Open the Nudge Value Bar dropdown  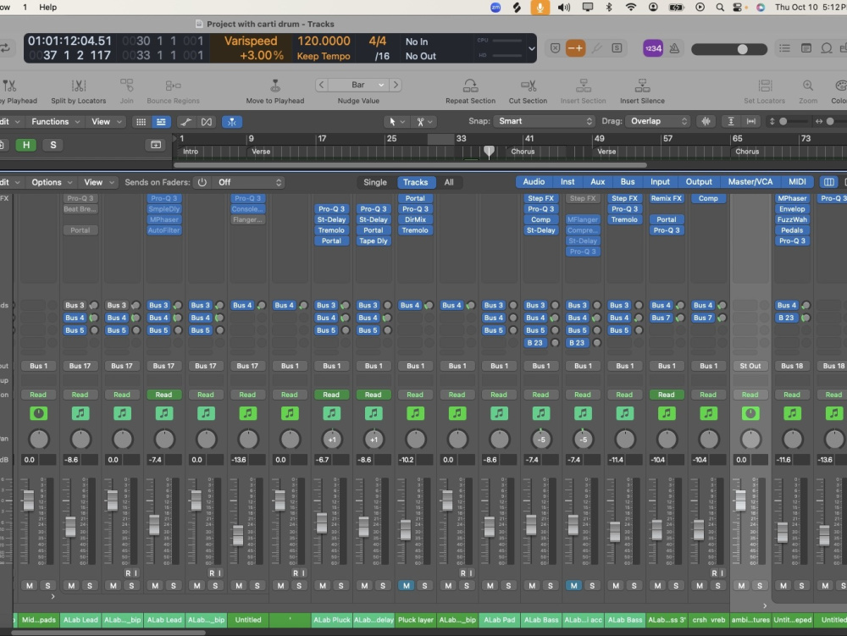tap(358, 85)
